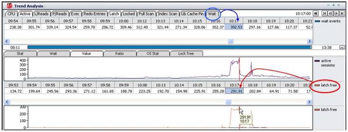Select the 291.91 latch free cell
This screenshot has height=132, width=348.
pyautogui.click(x=234, y=91)
